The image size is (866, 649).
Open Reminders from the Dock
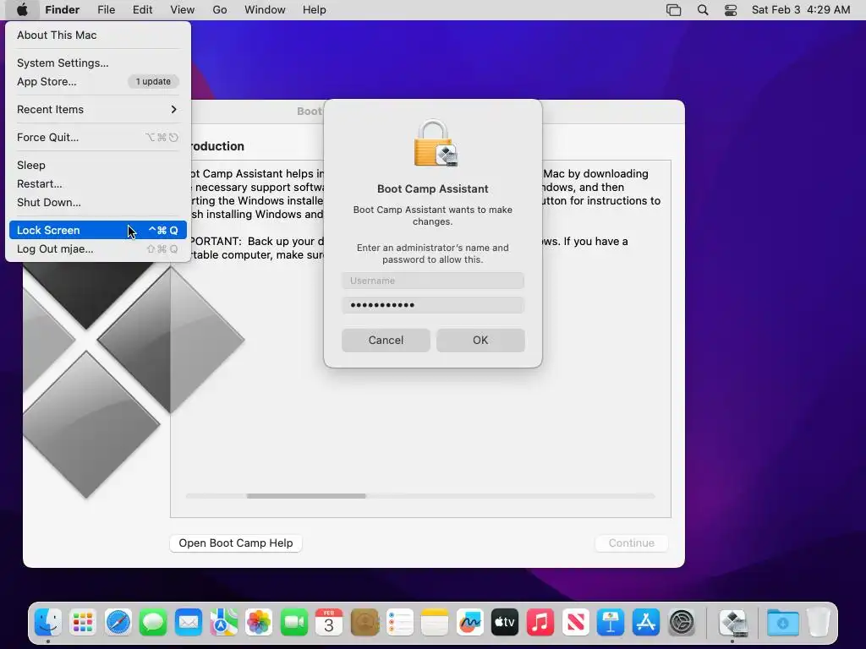[400, 623]
